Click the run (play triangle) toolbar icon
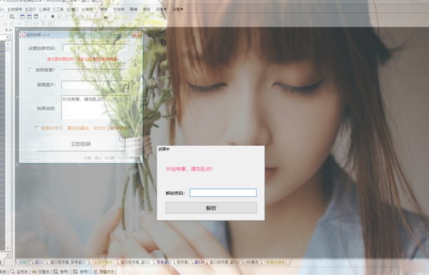 click(x=46, y=16)
